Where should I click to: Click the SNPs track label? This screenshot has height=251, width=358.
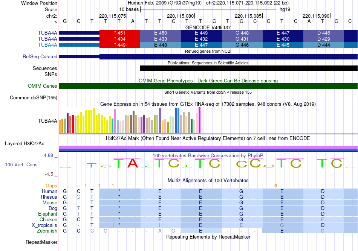click(x=51, y=74)
